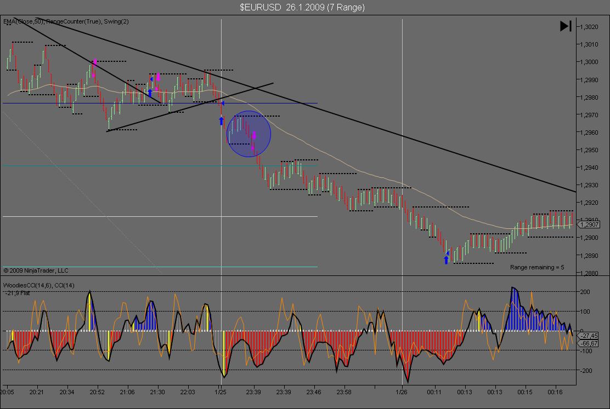Click the scroll-to-last-bar arrow icon

pos(566,26)
